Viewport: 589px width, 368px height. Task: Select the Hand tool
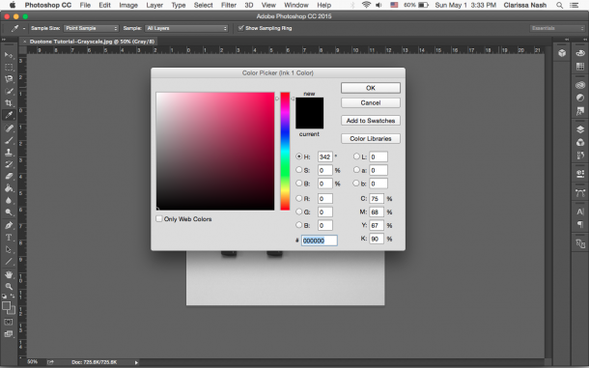[x=9, y=274]
